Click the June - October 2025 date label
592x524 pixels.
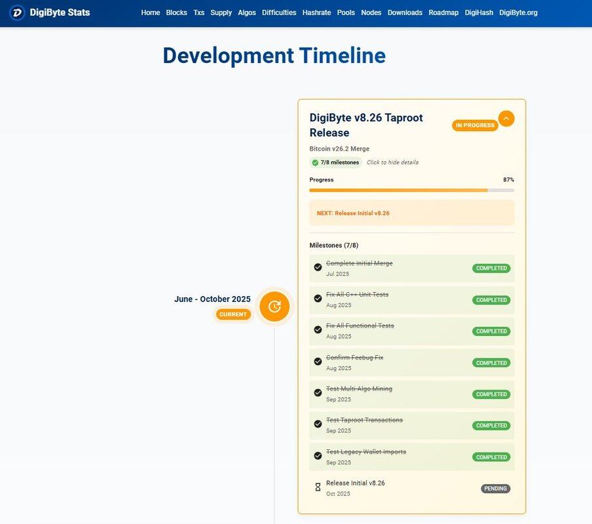pyautogui.click(x=212, y=299)
